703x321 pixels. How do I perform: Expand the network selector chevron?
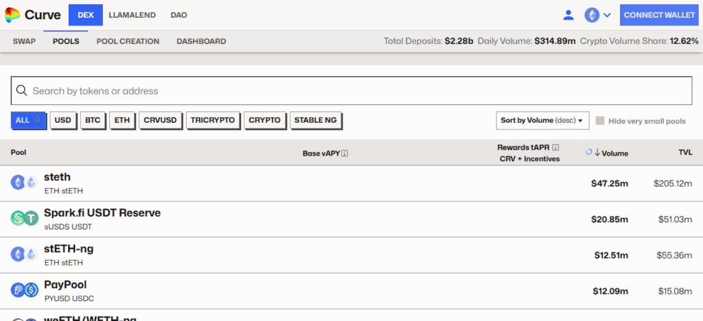pyautogui.click(x=607, y=15)
